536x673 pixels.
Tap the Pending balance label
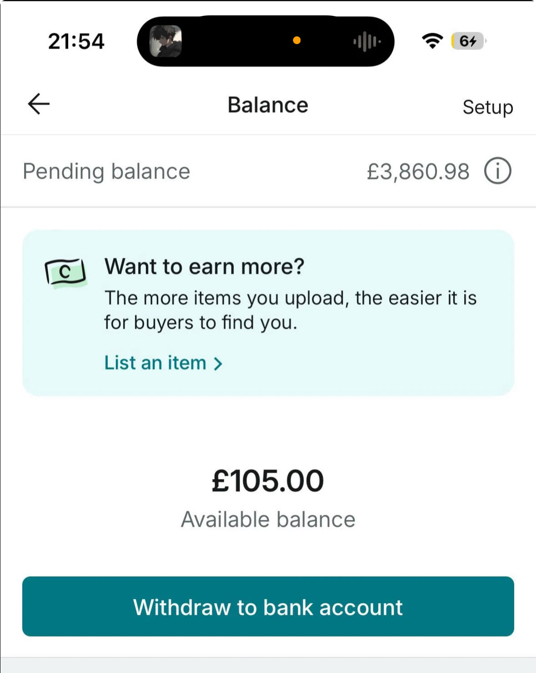point(106,171)
